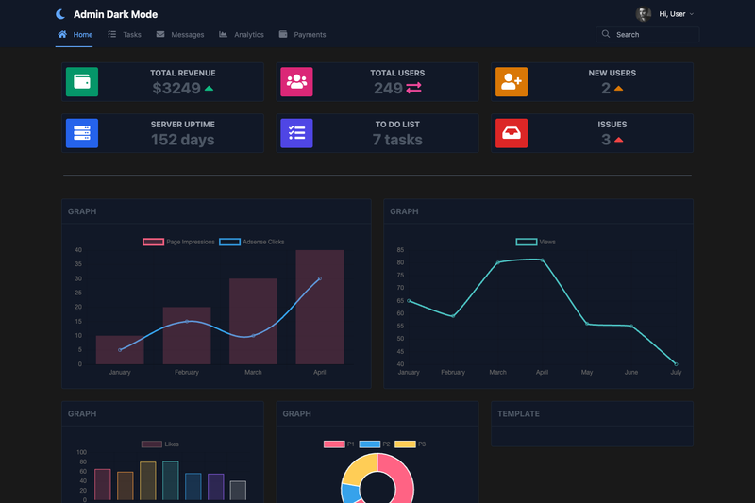Open user menu via avatar picture
Image resolution: width=755 pixels, height=503 pixels.
tap(644, 14)
